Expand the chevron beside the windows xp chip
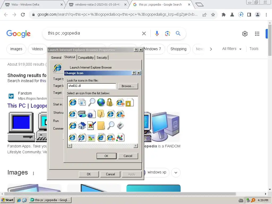This screenshot has height=204, width=272. [176, 173]
